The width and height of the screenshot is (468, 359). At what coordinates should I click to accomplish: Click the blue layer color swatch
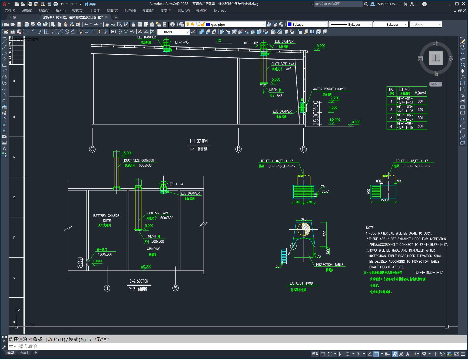(208, 24)
